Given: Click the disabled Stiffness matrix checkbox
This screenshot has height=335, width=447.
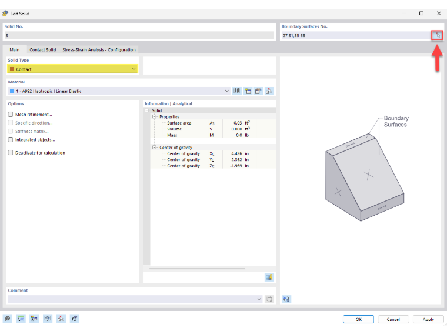Looking at the screenshot, I should (11, 131).
